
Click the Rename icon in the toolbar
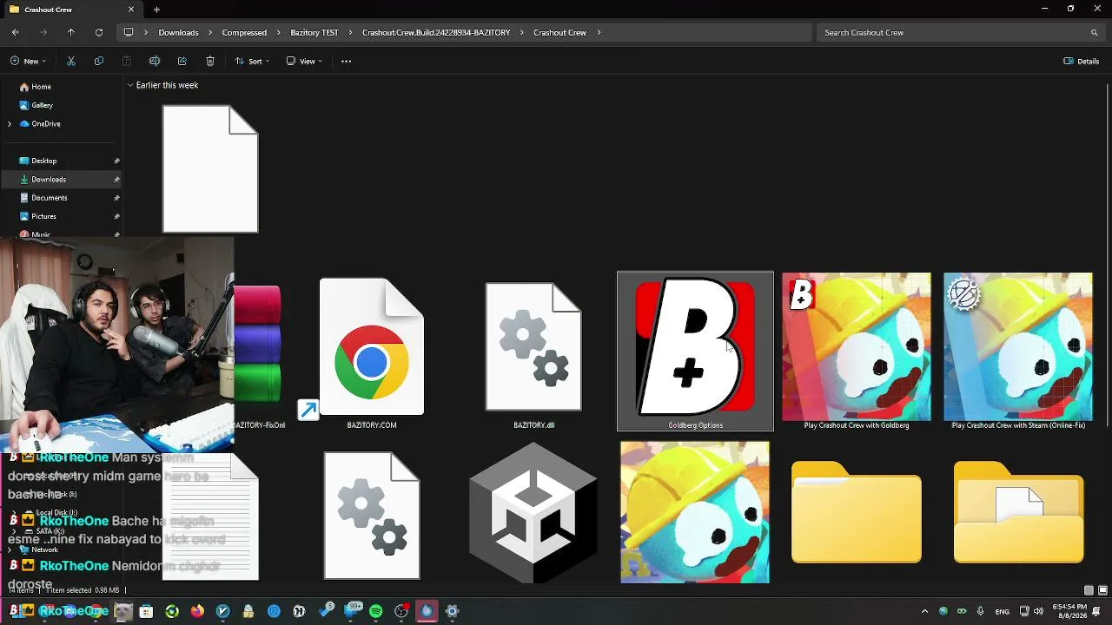(x=155, y=61)
